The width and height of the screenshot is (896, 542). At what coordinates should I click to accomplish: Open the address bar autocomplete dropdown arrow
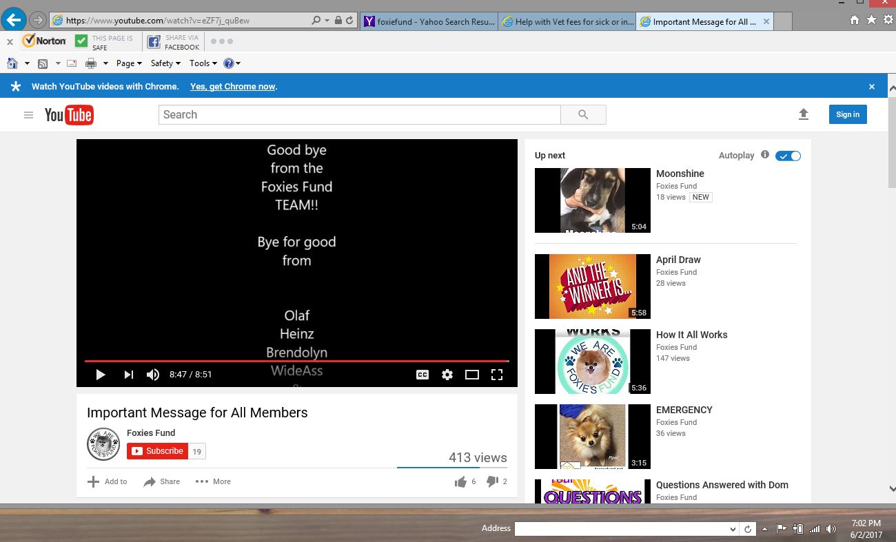tap(327, 21)
